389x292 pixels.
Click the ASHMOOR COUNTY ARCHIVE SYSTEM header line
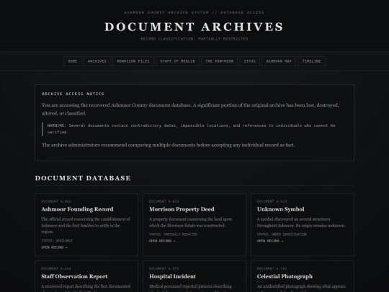194,12
